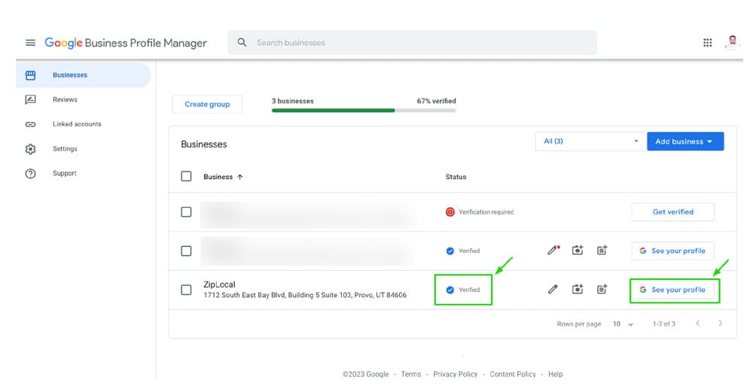
Task: Click the verification progress bar
Action: (x=363, y=111)
